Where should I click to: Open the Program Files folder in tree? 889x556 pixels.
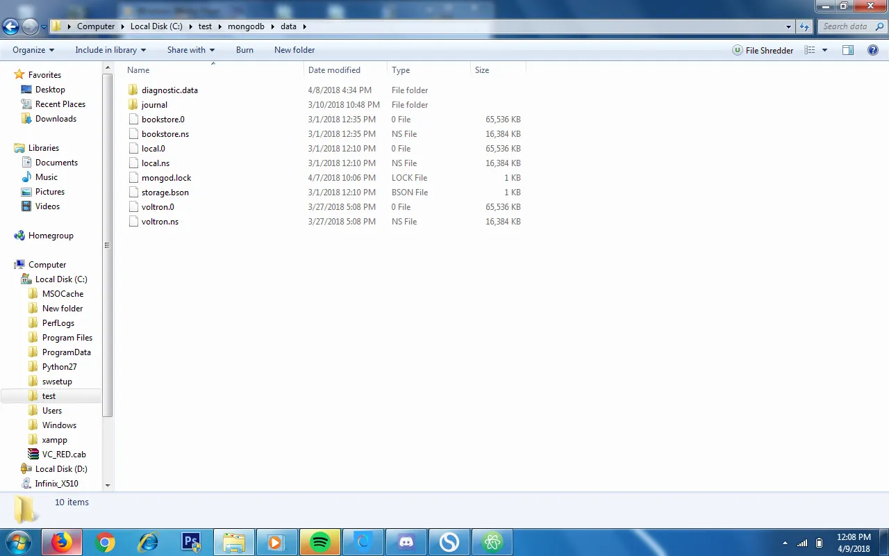(67, 338)
